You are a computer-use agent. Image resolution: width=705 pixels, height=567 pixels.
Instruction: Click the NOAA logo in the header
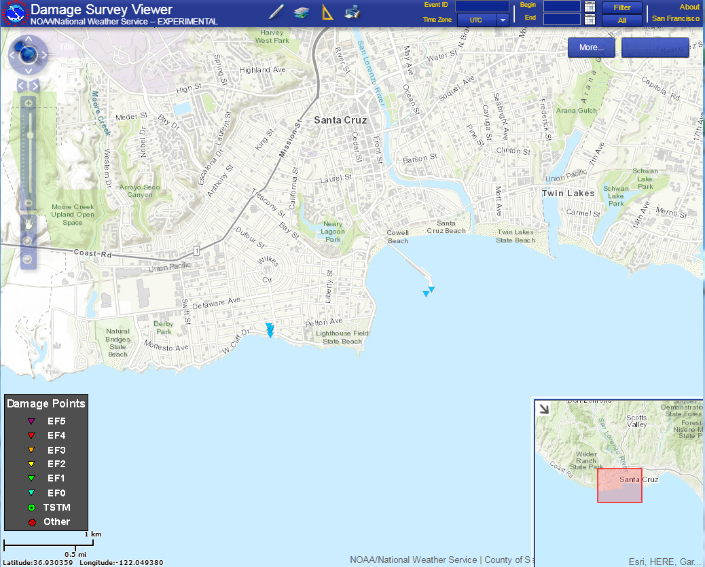[15, 14]
